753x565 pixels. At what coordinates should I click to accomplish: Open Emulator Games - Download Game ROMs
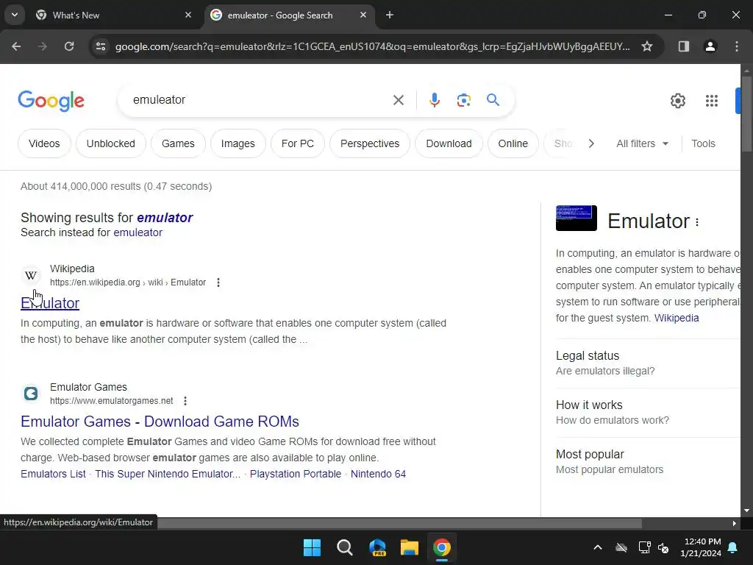click(160, 422)
